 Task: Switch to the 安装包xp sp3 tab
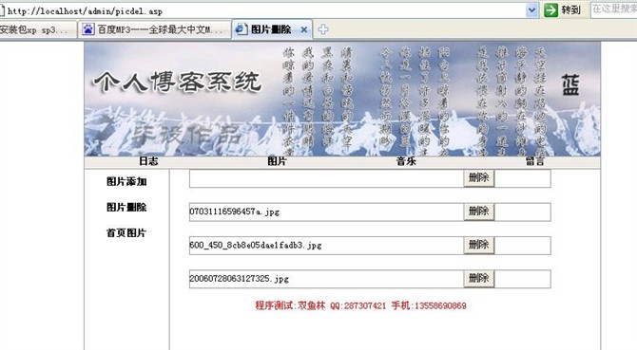pos(37,30)
